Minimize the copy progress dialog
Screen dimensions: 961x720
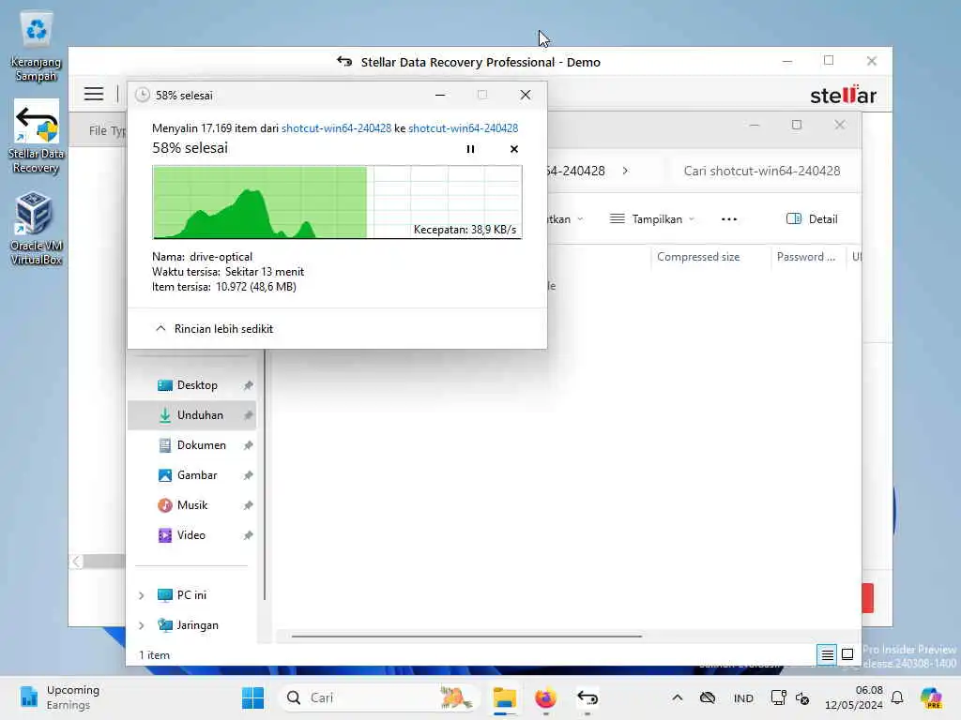(440, 95)
